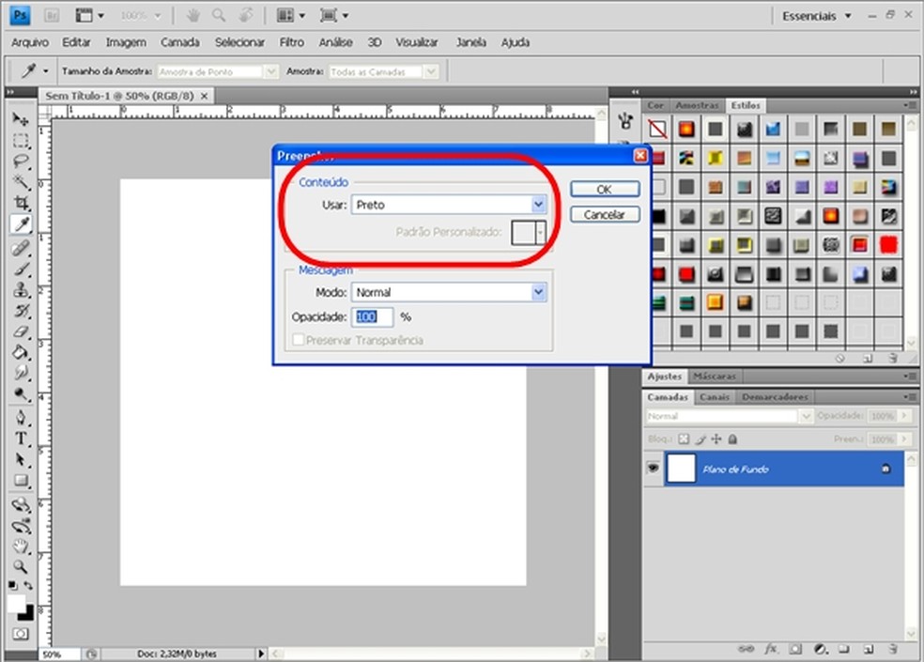The height and width of the screenshot is (662, 924).
Task: Click the red style swatch in Estilos
Action: pyautogui.click(x=887, y=245)
